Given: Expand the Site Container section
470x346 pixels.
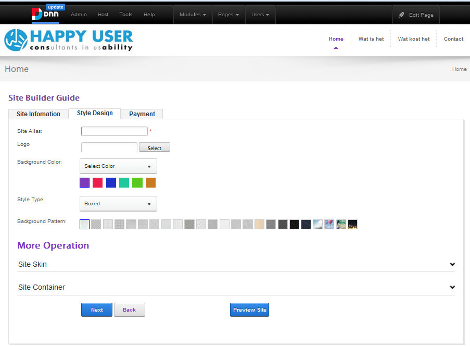Looking at the screenshot, I should click(x=236, y=287).
